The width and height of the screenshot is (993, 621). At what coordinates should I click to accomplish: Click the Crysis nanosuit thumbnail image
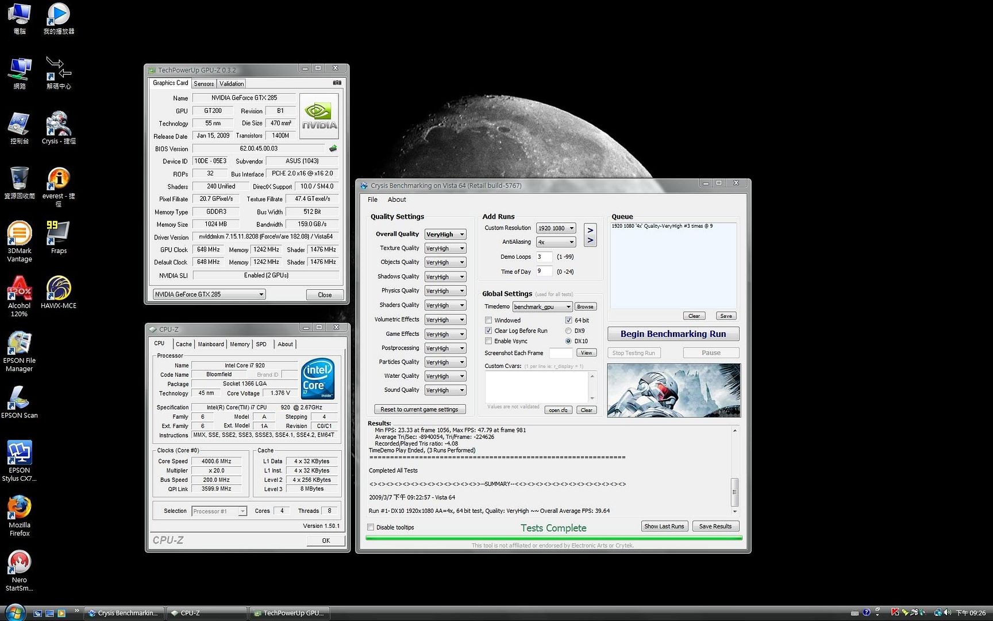pos(673,390)
